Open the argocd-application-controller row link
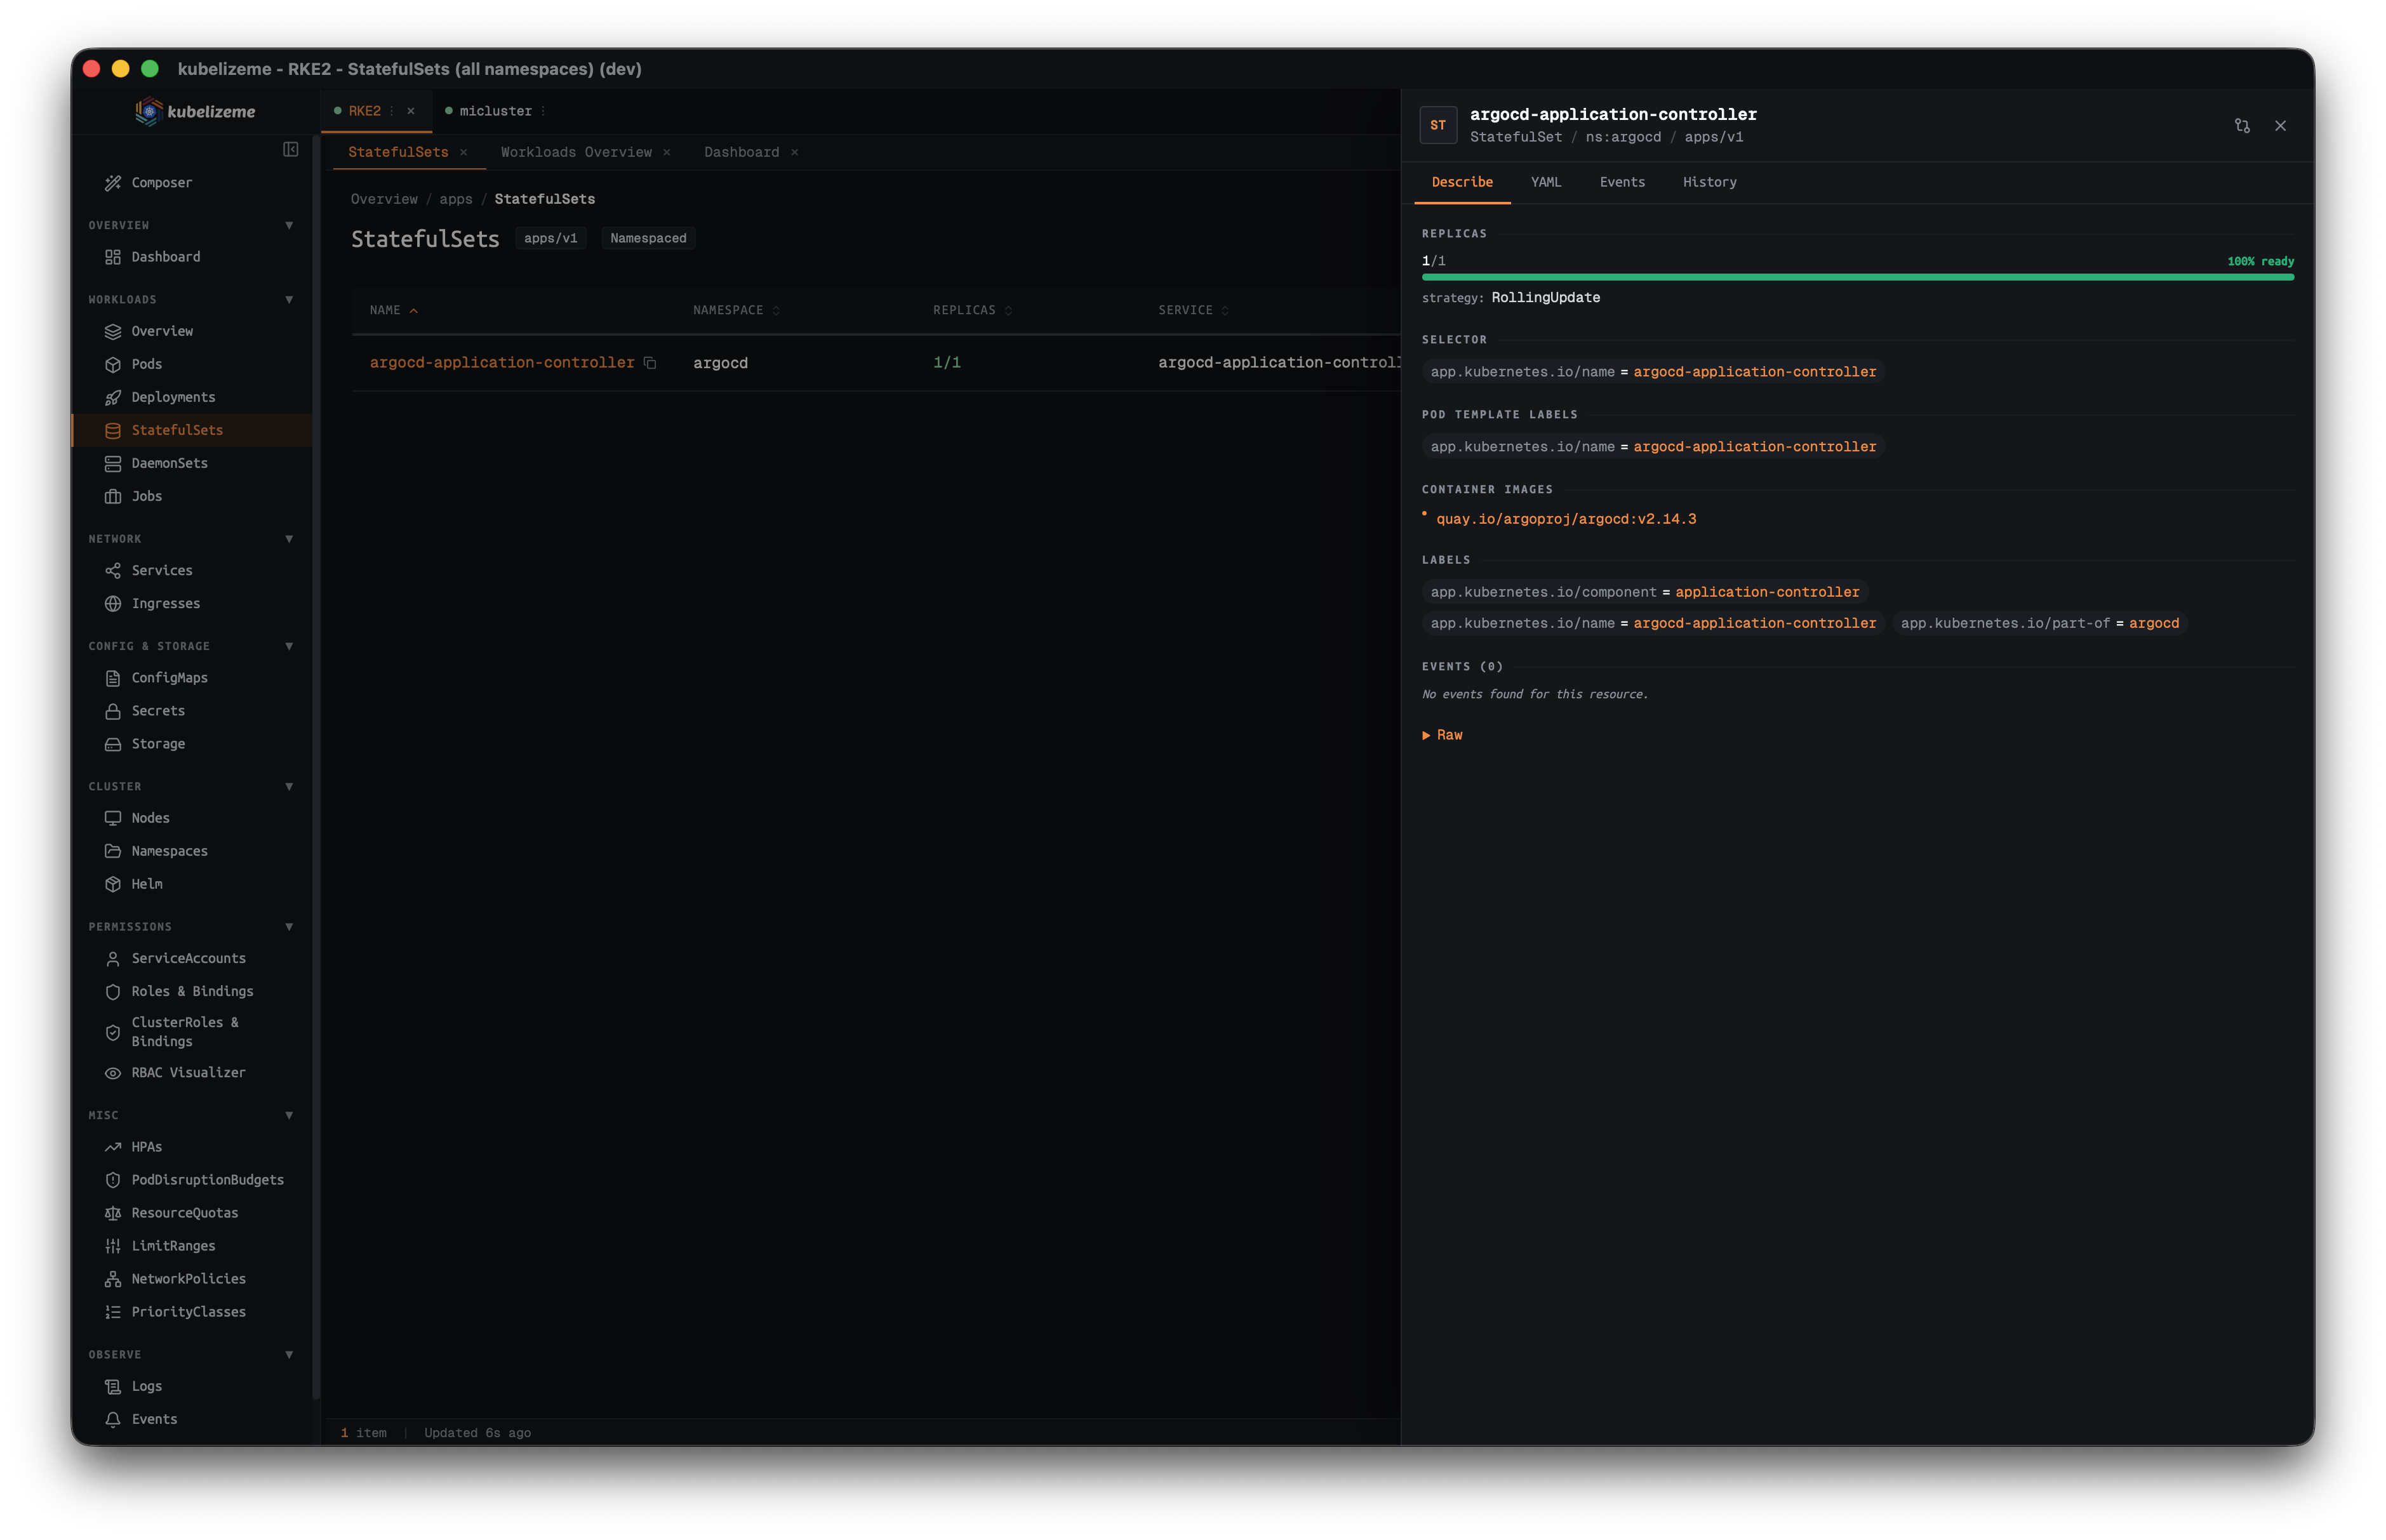This screenshot has width=2386, height=1540. pos(502,362)
